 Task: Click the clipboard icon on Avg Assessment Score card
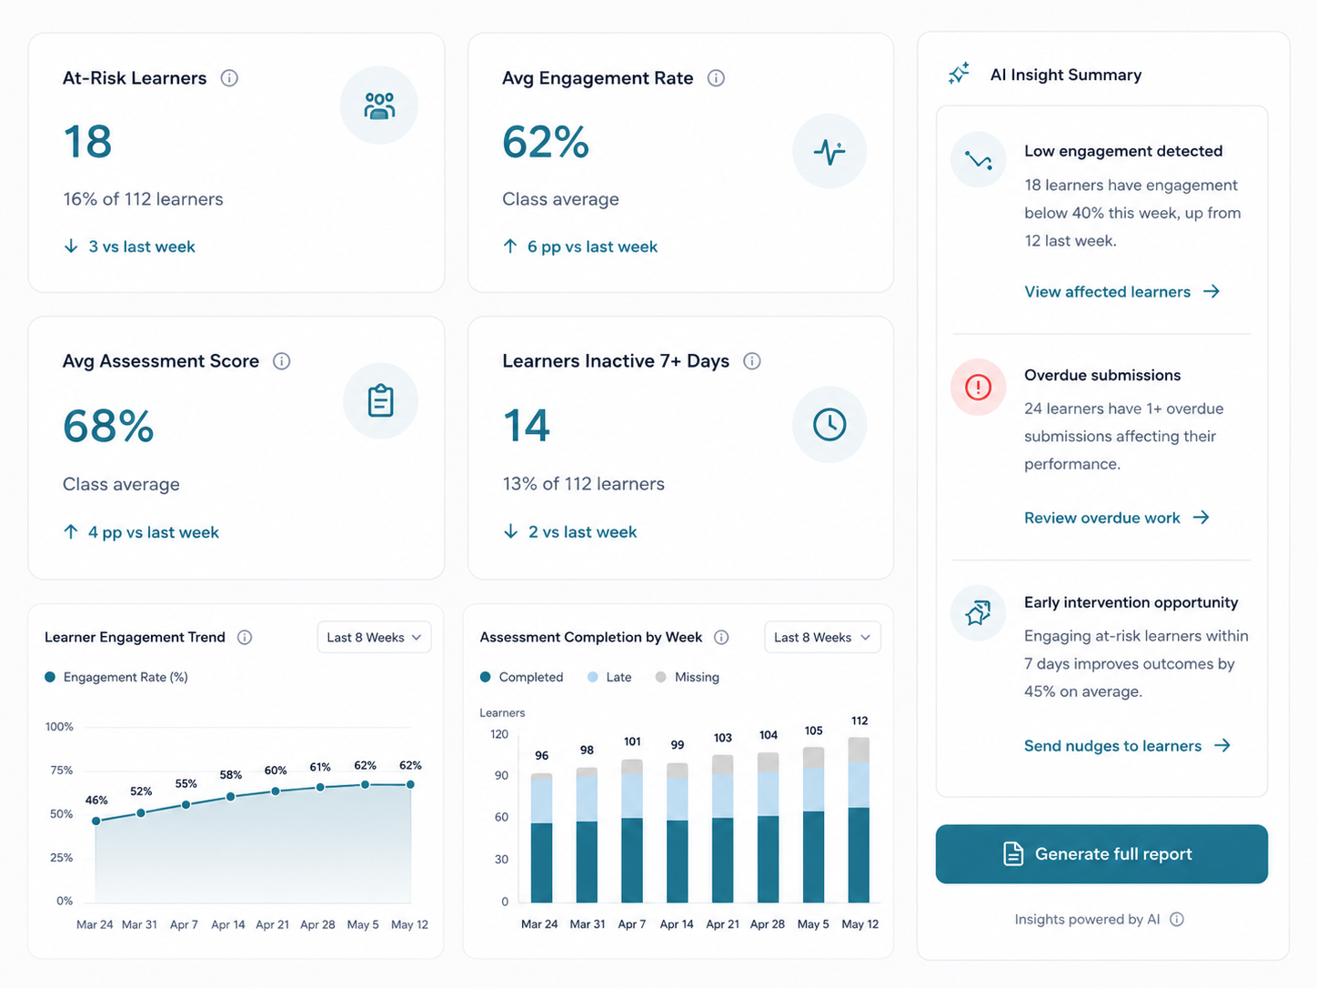[x=380, y=401]
